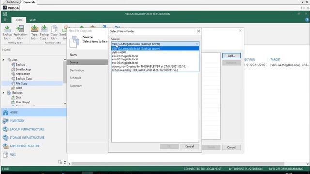Click the ENTERPRISE PLUS EDITION status text
The height and width of the screenshot is (174, 310).
click(x=246, y=169)
